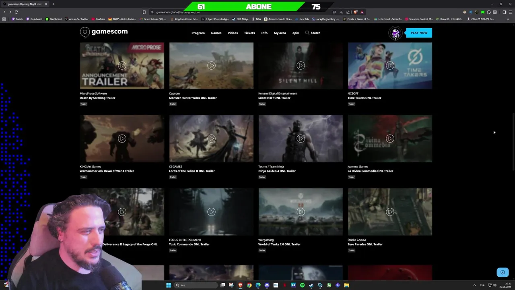
Task: Open the Program menu
Action: [x=198, y=33]
